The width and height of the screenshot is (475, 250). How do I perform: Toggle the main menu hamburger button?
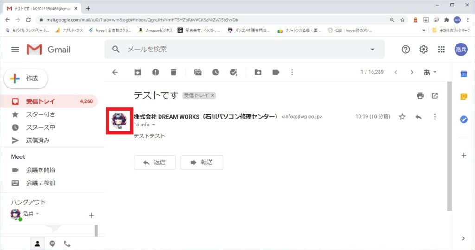pyautogui.click(x=15, y=50)
